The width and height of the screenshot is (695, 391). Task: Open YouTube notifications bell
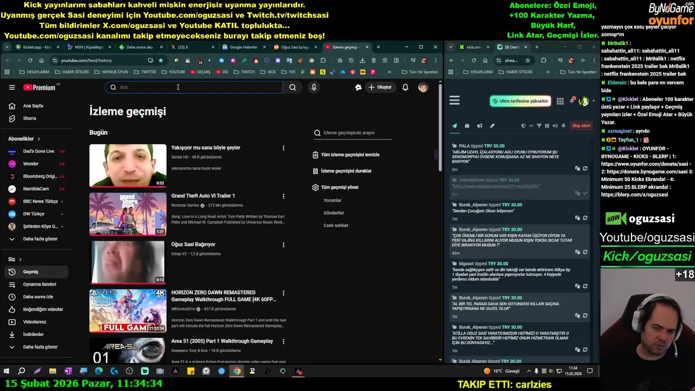click(405, 87)
